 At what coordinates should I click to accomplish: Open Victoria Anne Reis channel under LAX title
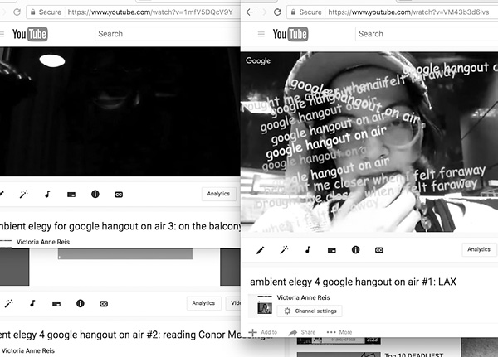303,297
